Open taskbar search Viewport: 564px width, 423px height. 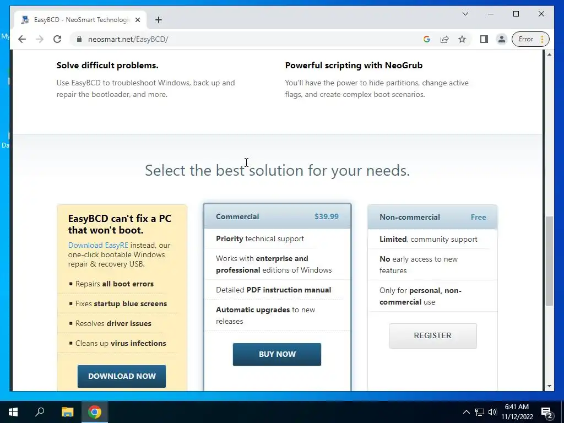40,412
